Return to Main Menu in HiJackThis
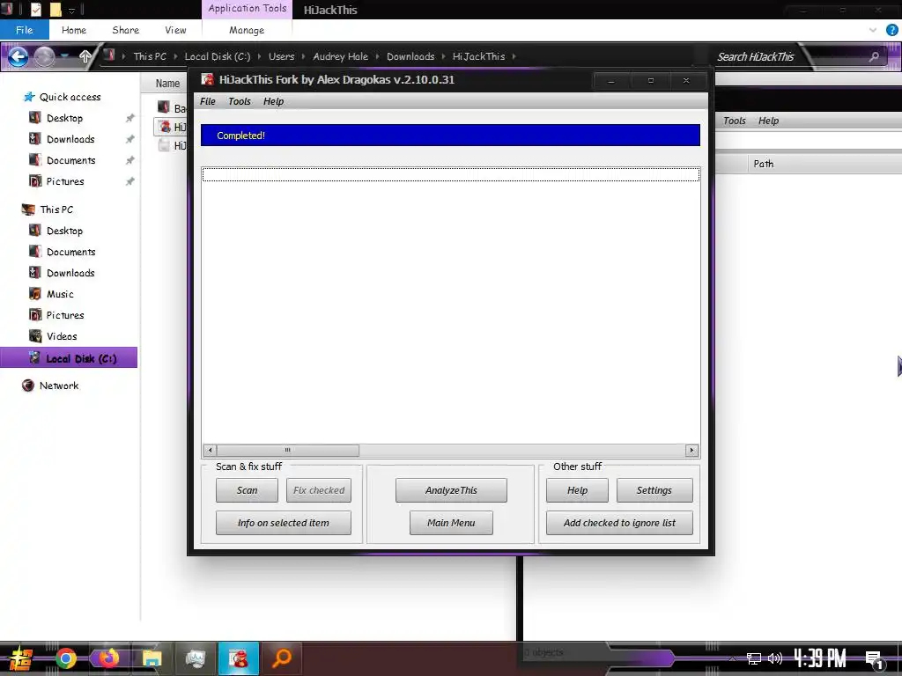Screen dimensions: 902x676 (451, 523)
